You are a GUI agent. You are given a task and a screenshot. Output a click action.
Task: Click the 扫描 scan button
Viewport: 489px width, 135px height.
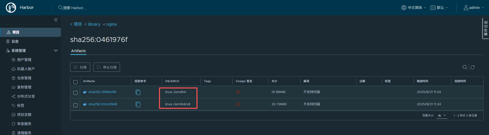click(80, 67)
